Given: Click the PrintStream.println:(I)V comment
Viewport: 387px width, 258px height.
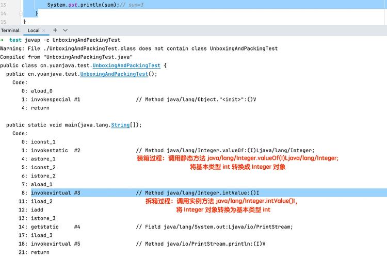Looking at the screenshot, I should pyautogui.click(x=200, y=244).
